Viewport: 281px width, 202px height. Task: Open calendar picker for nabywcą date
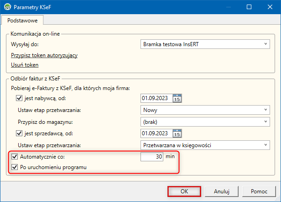(x=177, y=98)
